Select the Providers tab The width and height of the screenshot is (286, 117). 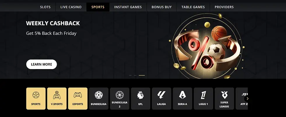point(224,7)
